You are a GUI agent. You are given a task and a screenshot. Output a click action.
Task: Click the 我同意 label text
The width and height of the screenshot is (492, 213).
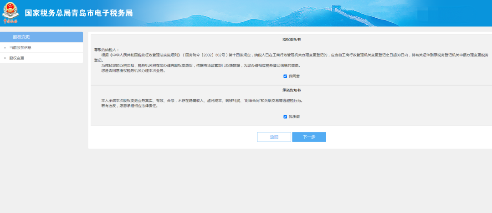(x=294, y=76)
